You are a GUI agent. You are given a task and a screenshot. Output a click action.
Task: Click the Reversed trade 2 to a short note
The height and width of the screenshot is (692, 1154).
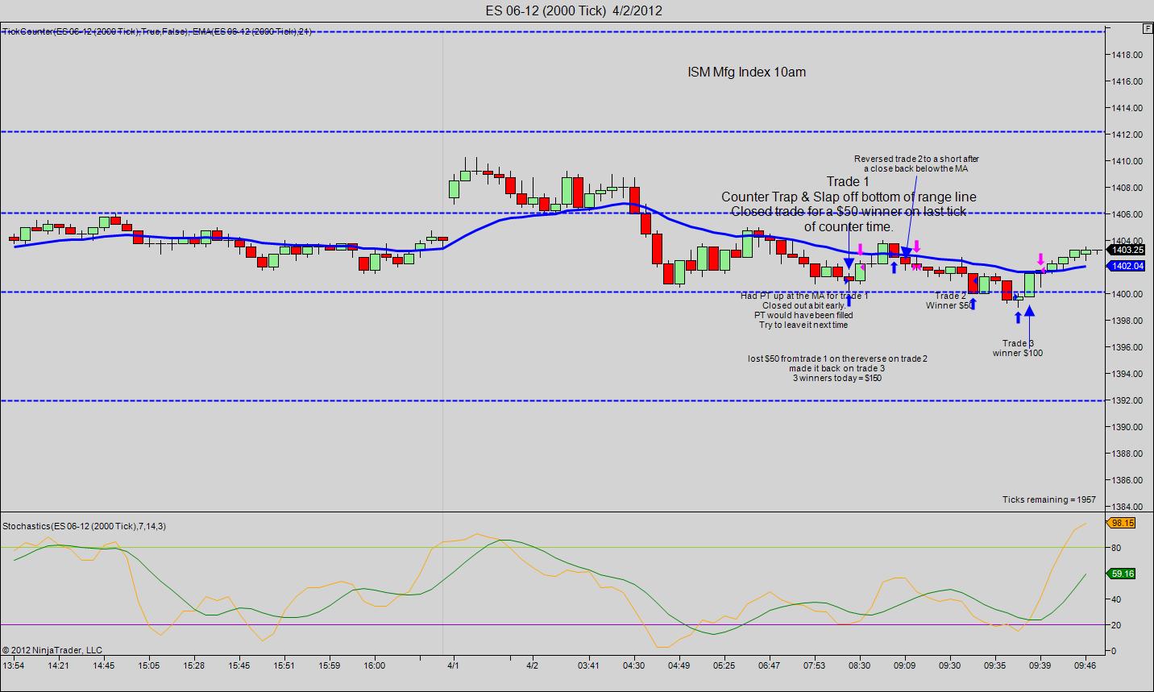pyautogui.click(x=916, y=164)
